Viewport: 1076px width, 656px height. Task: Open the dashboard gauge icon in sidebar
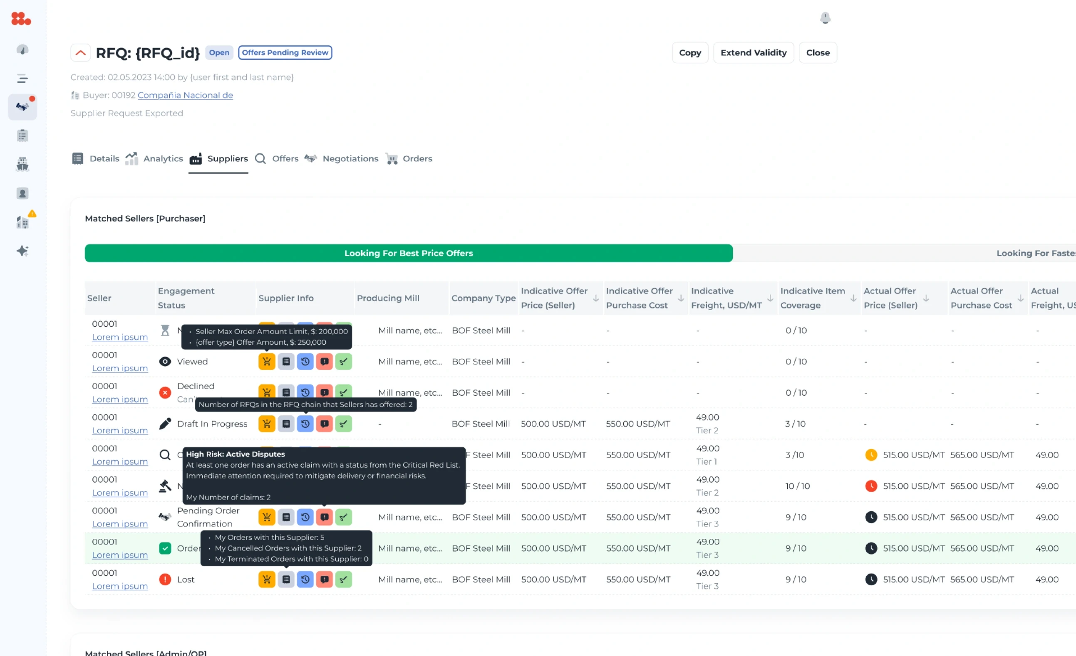pyautogui.click(x=22, y=50)
